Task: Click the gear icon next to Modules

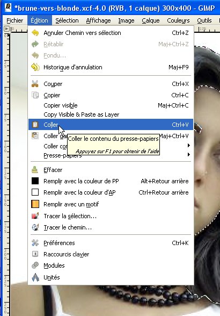Action: click(35, 265)
